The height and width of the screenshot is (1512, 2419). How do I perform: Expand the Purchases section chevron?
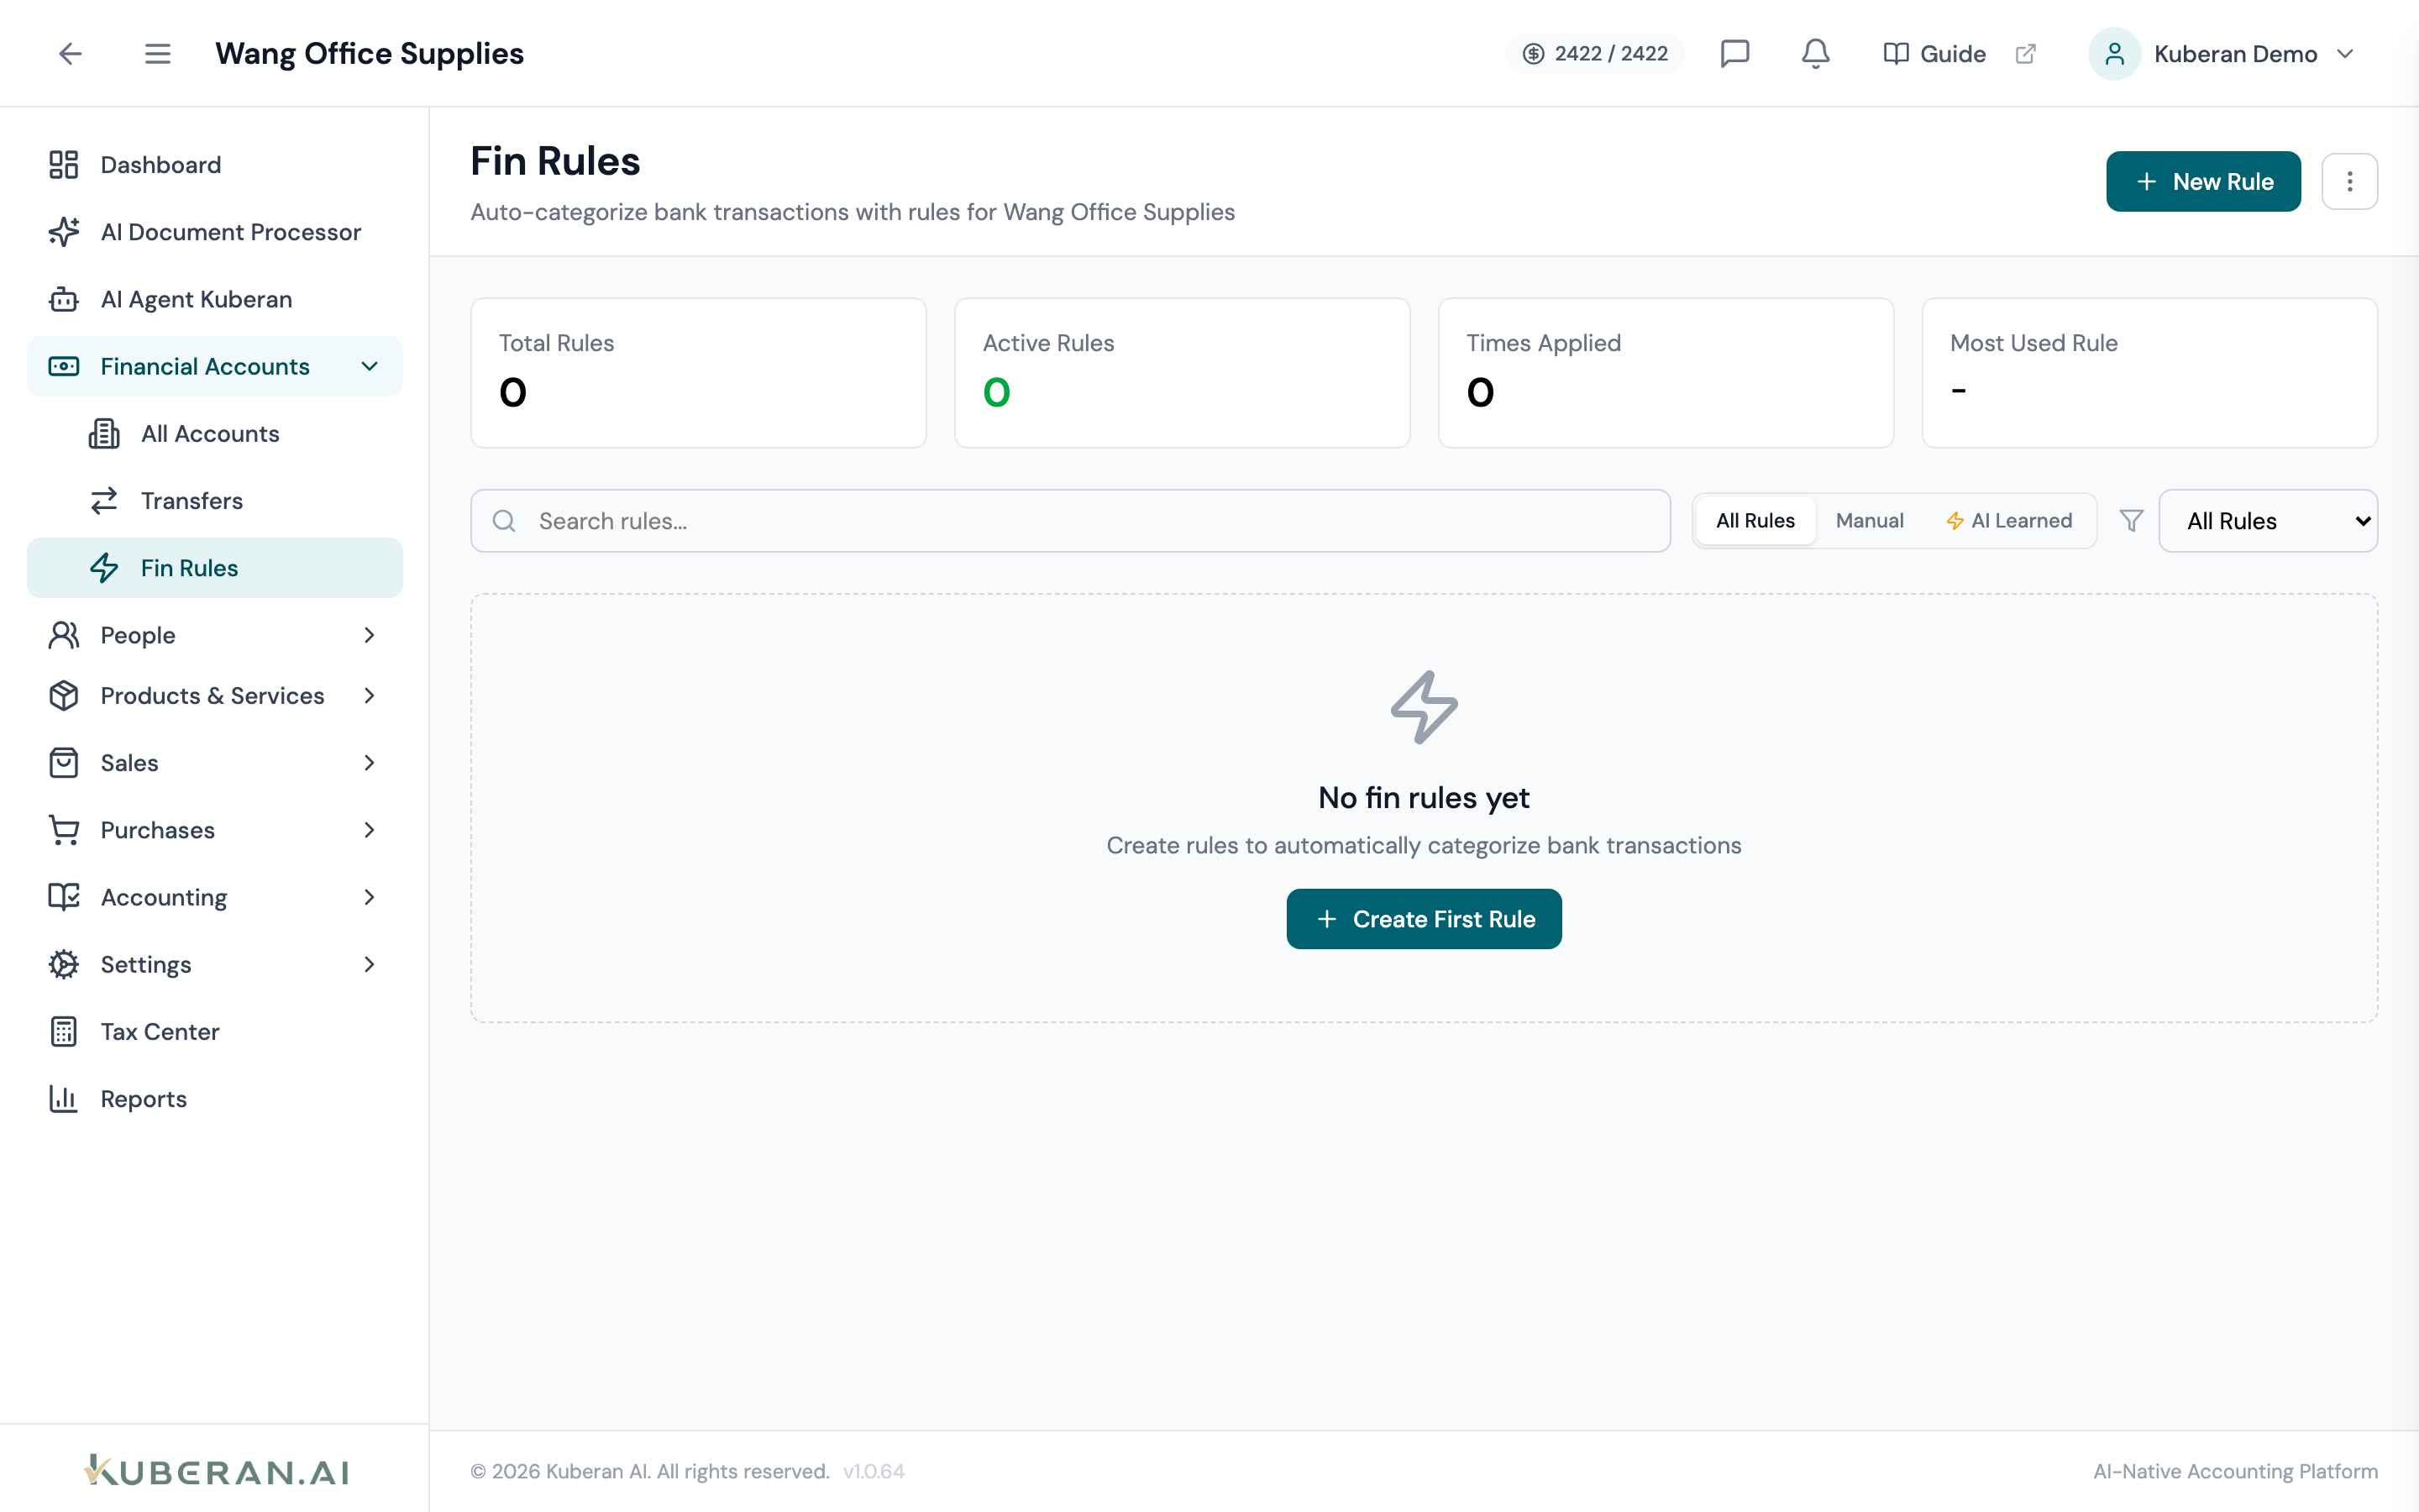click(369, 830)
